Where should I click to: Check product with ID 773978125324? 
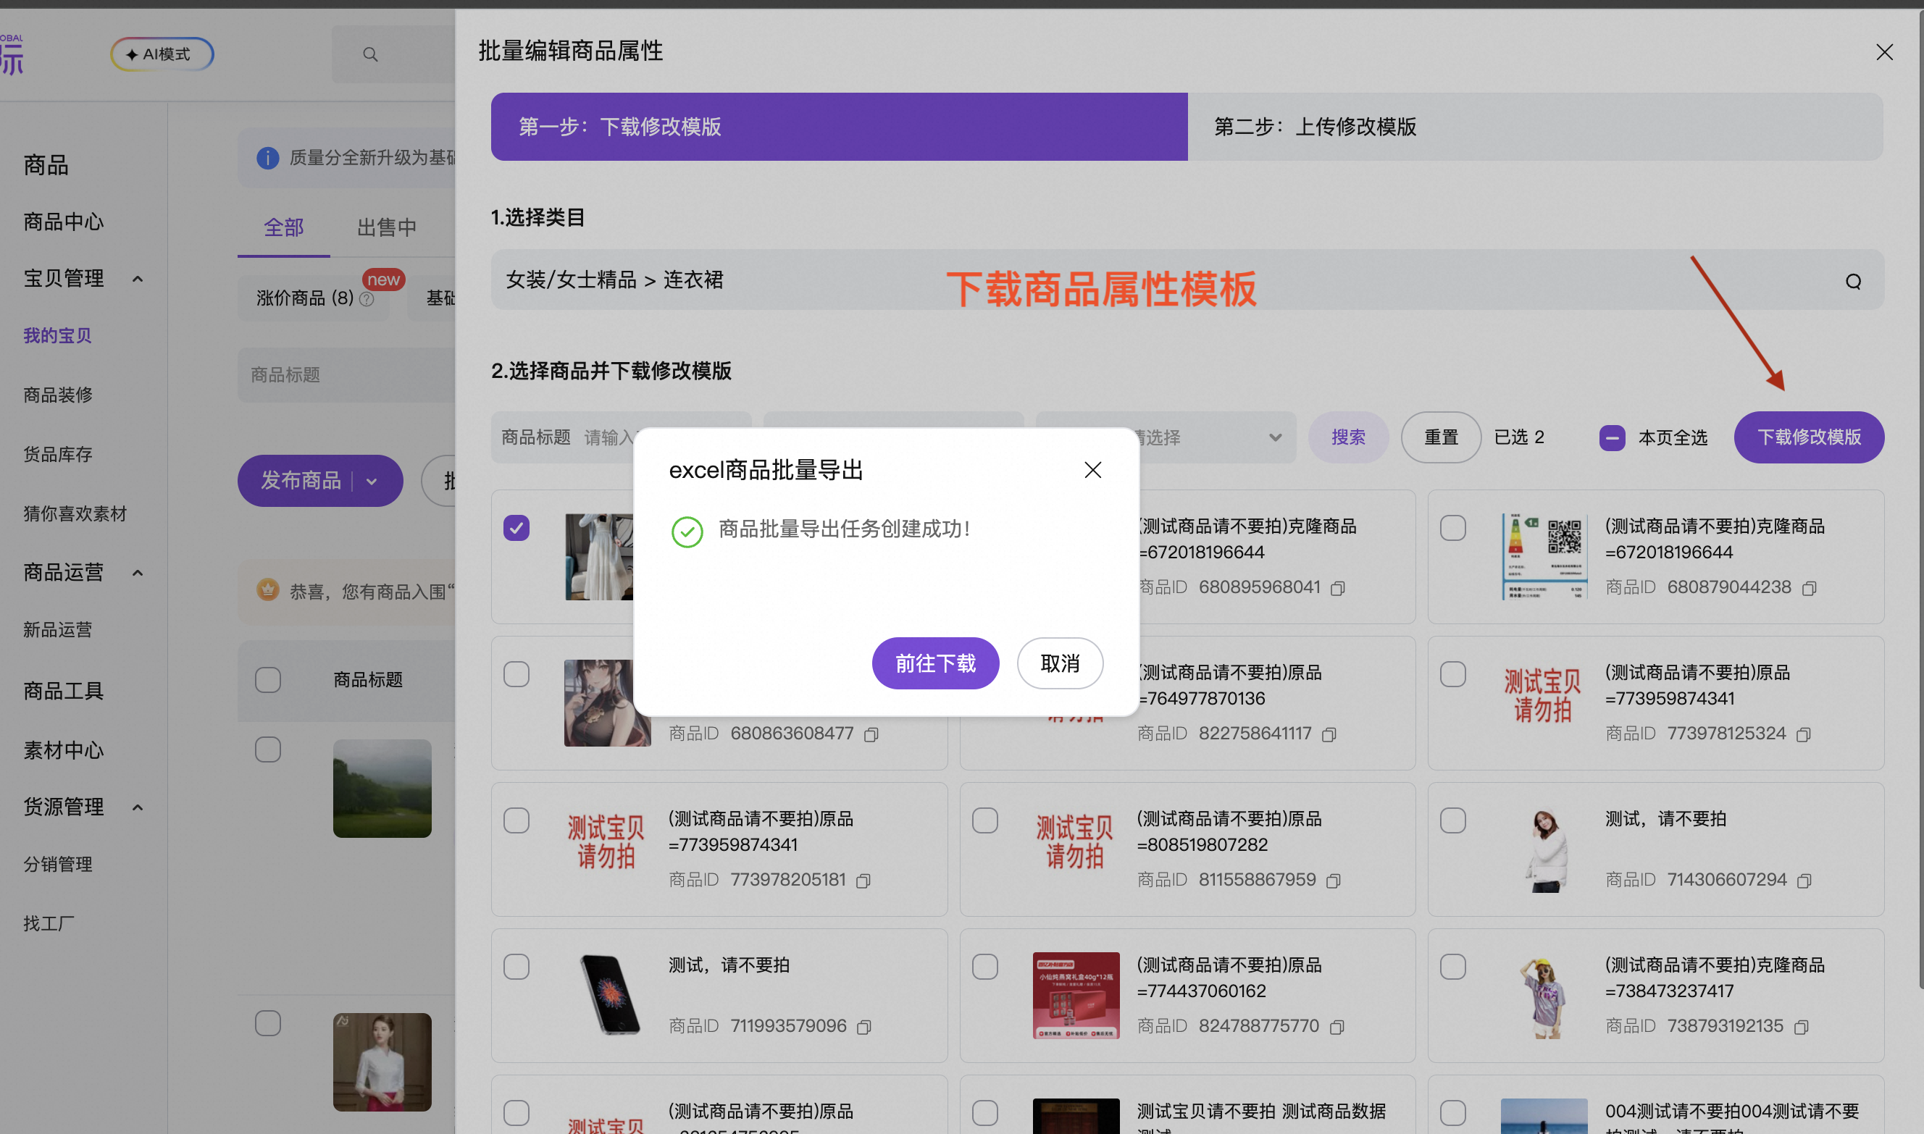click(1452, 674)
